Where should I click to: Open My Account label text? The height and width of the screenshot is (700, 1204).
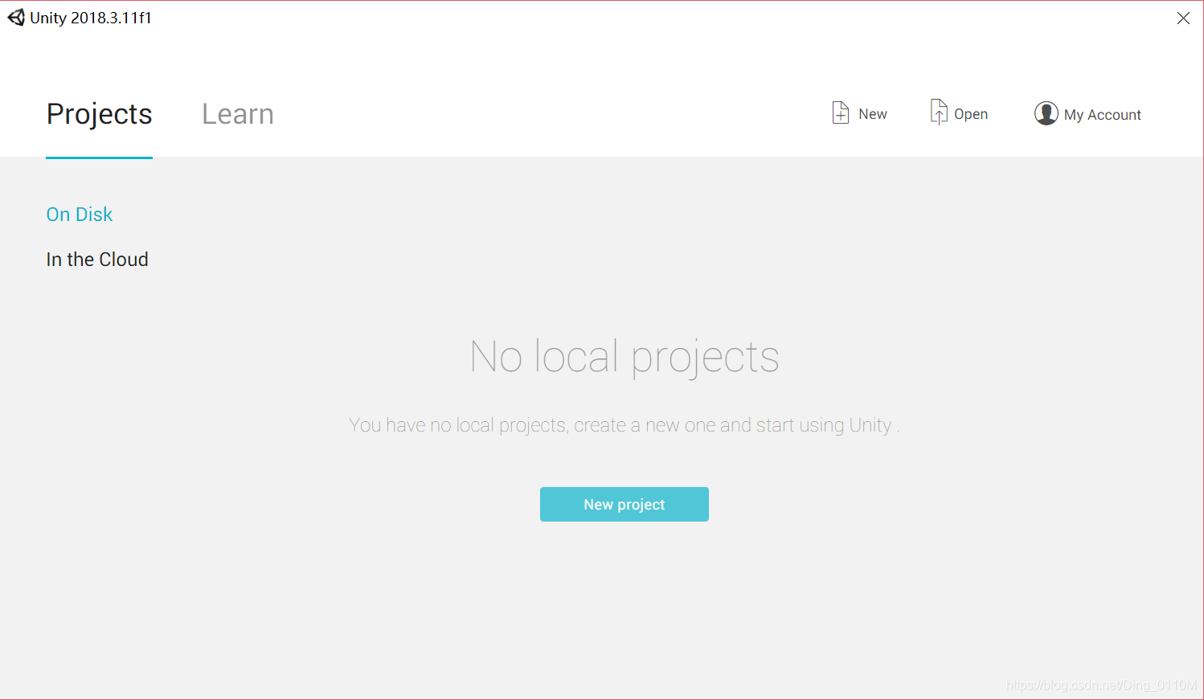click(x=1103, y=115)
